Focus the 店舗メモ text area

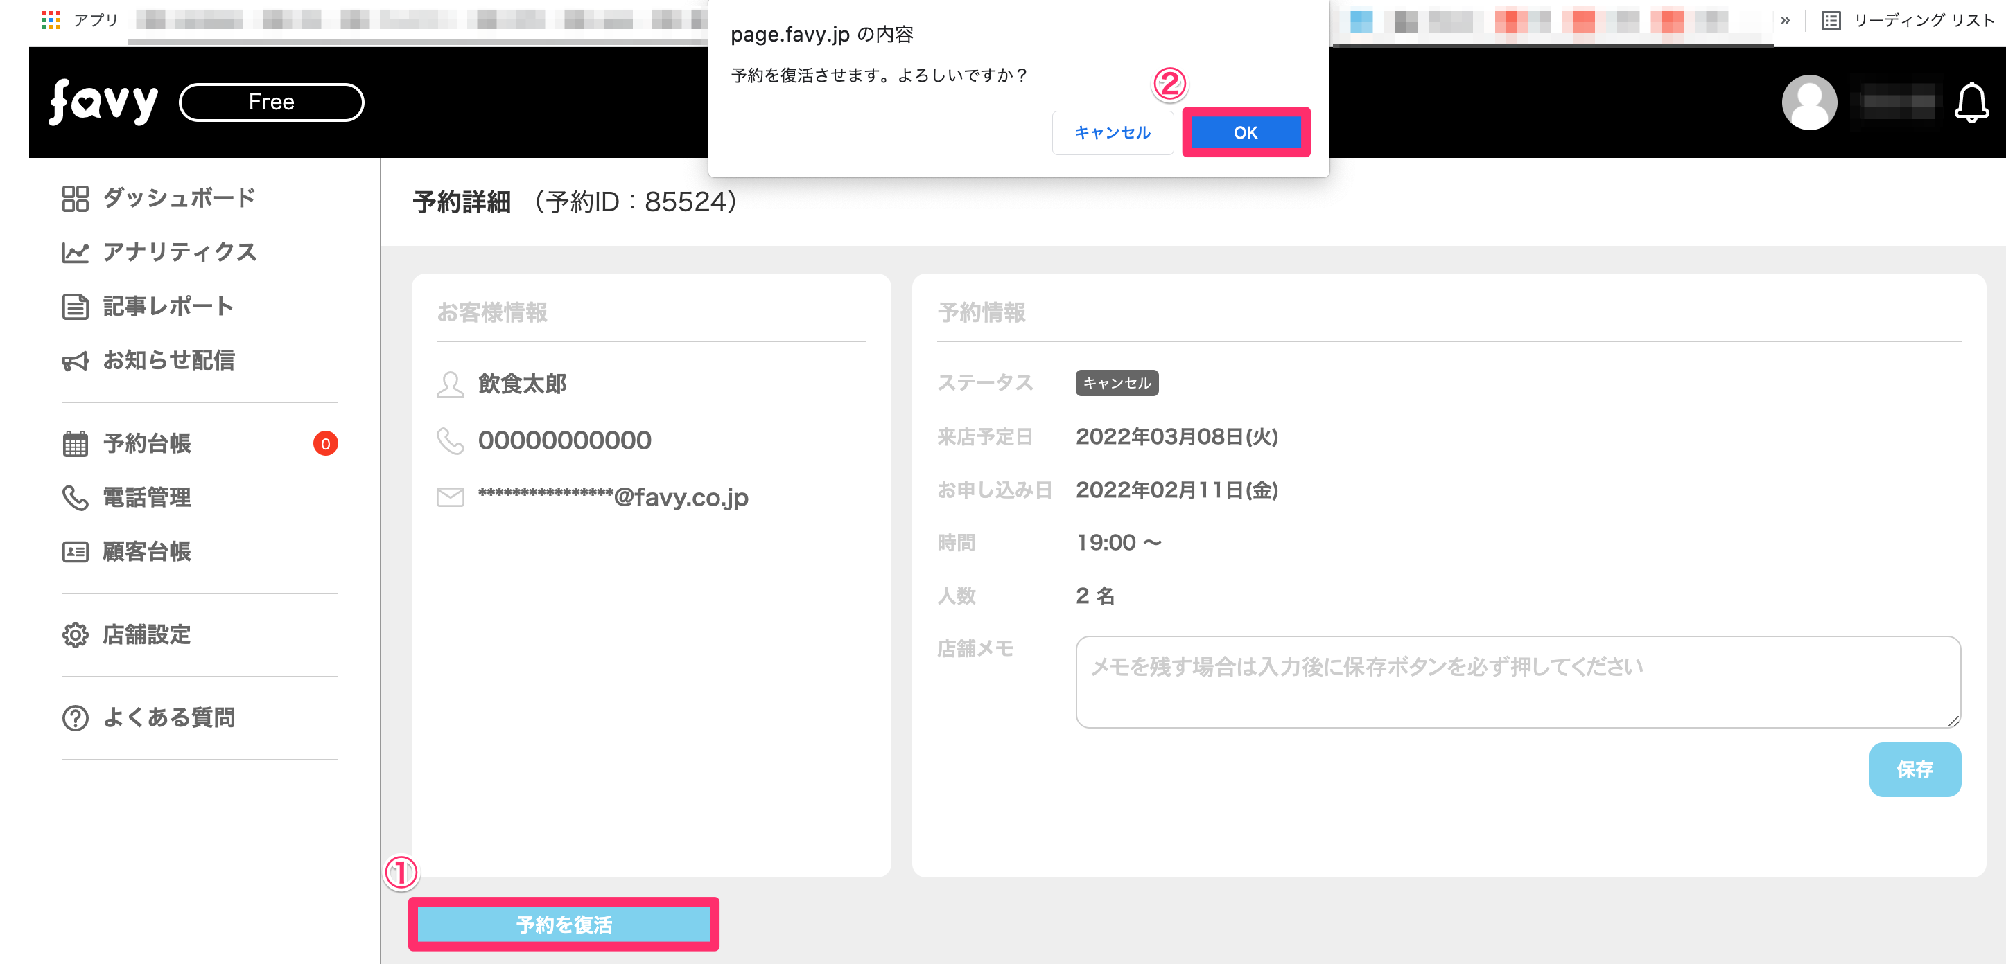pyautogui.click(x=1517, y=681)
